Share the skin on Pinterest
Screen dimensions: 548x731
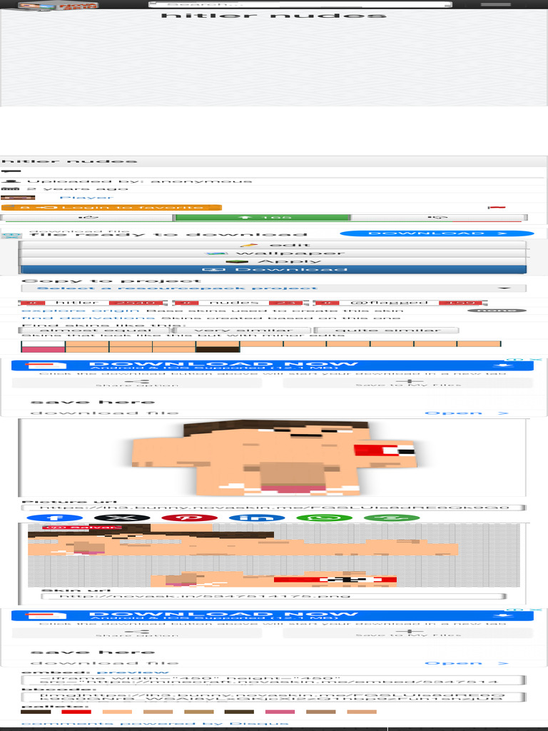click(190, 518)
